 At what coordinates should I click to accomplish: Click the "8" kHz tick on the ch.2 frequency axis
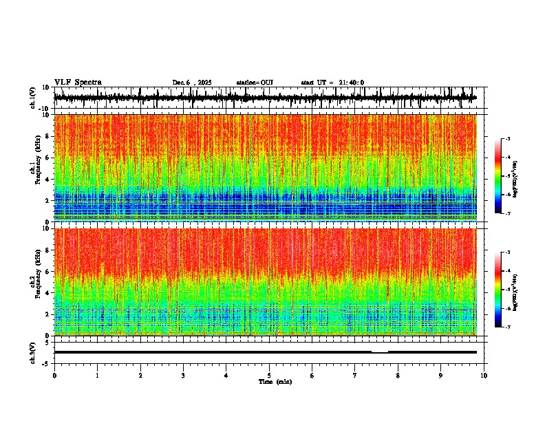(48, 250)
